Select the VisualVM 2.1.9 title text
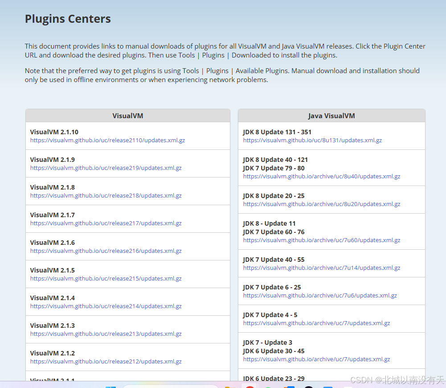The image size is (446, 388). [52, 160]
